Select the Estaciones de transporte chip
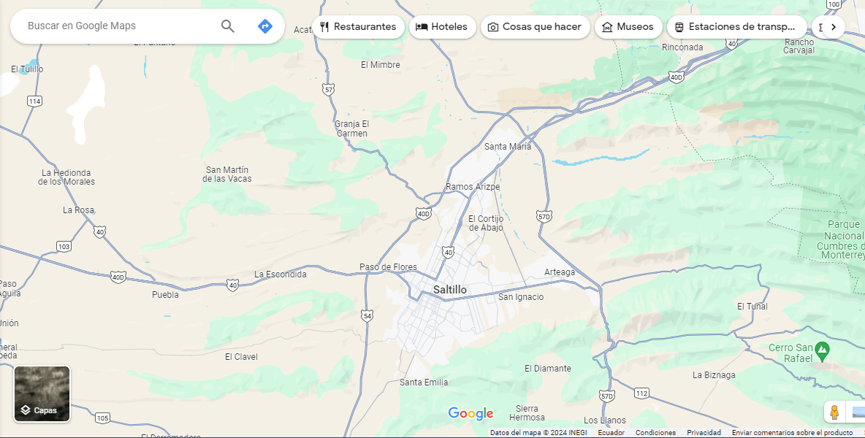 tap(736, 27)
